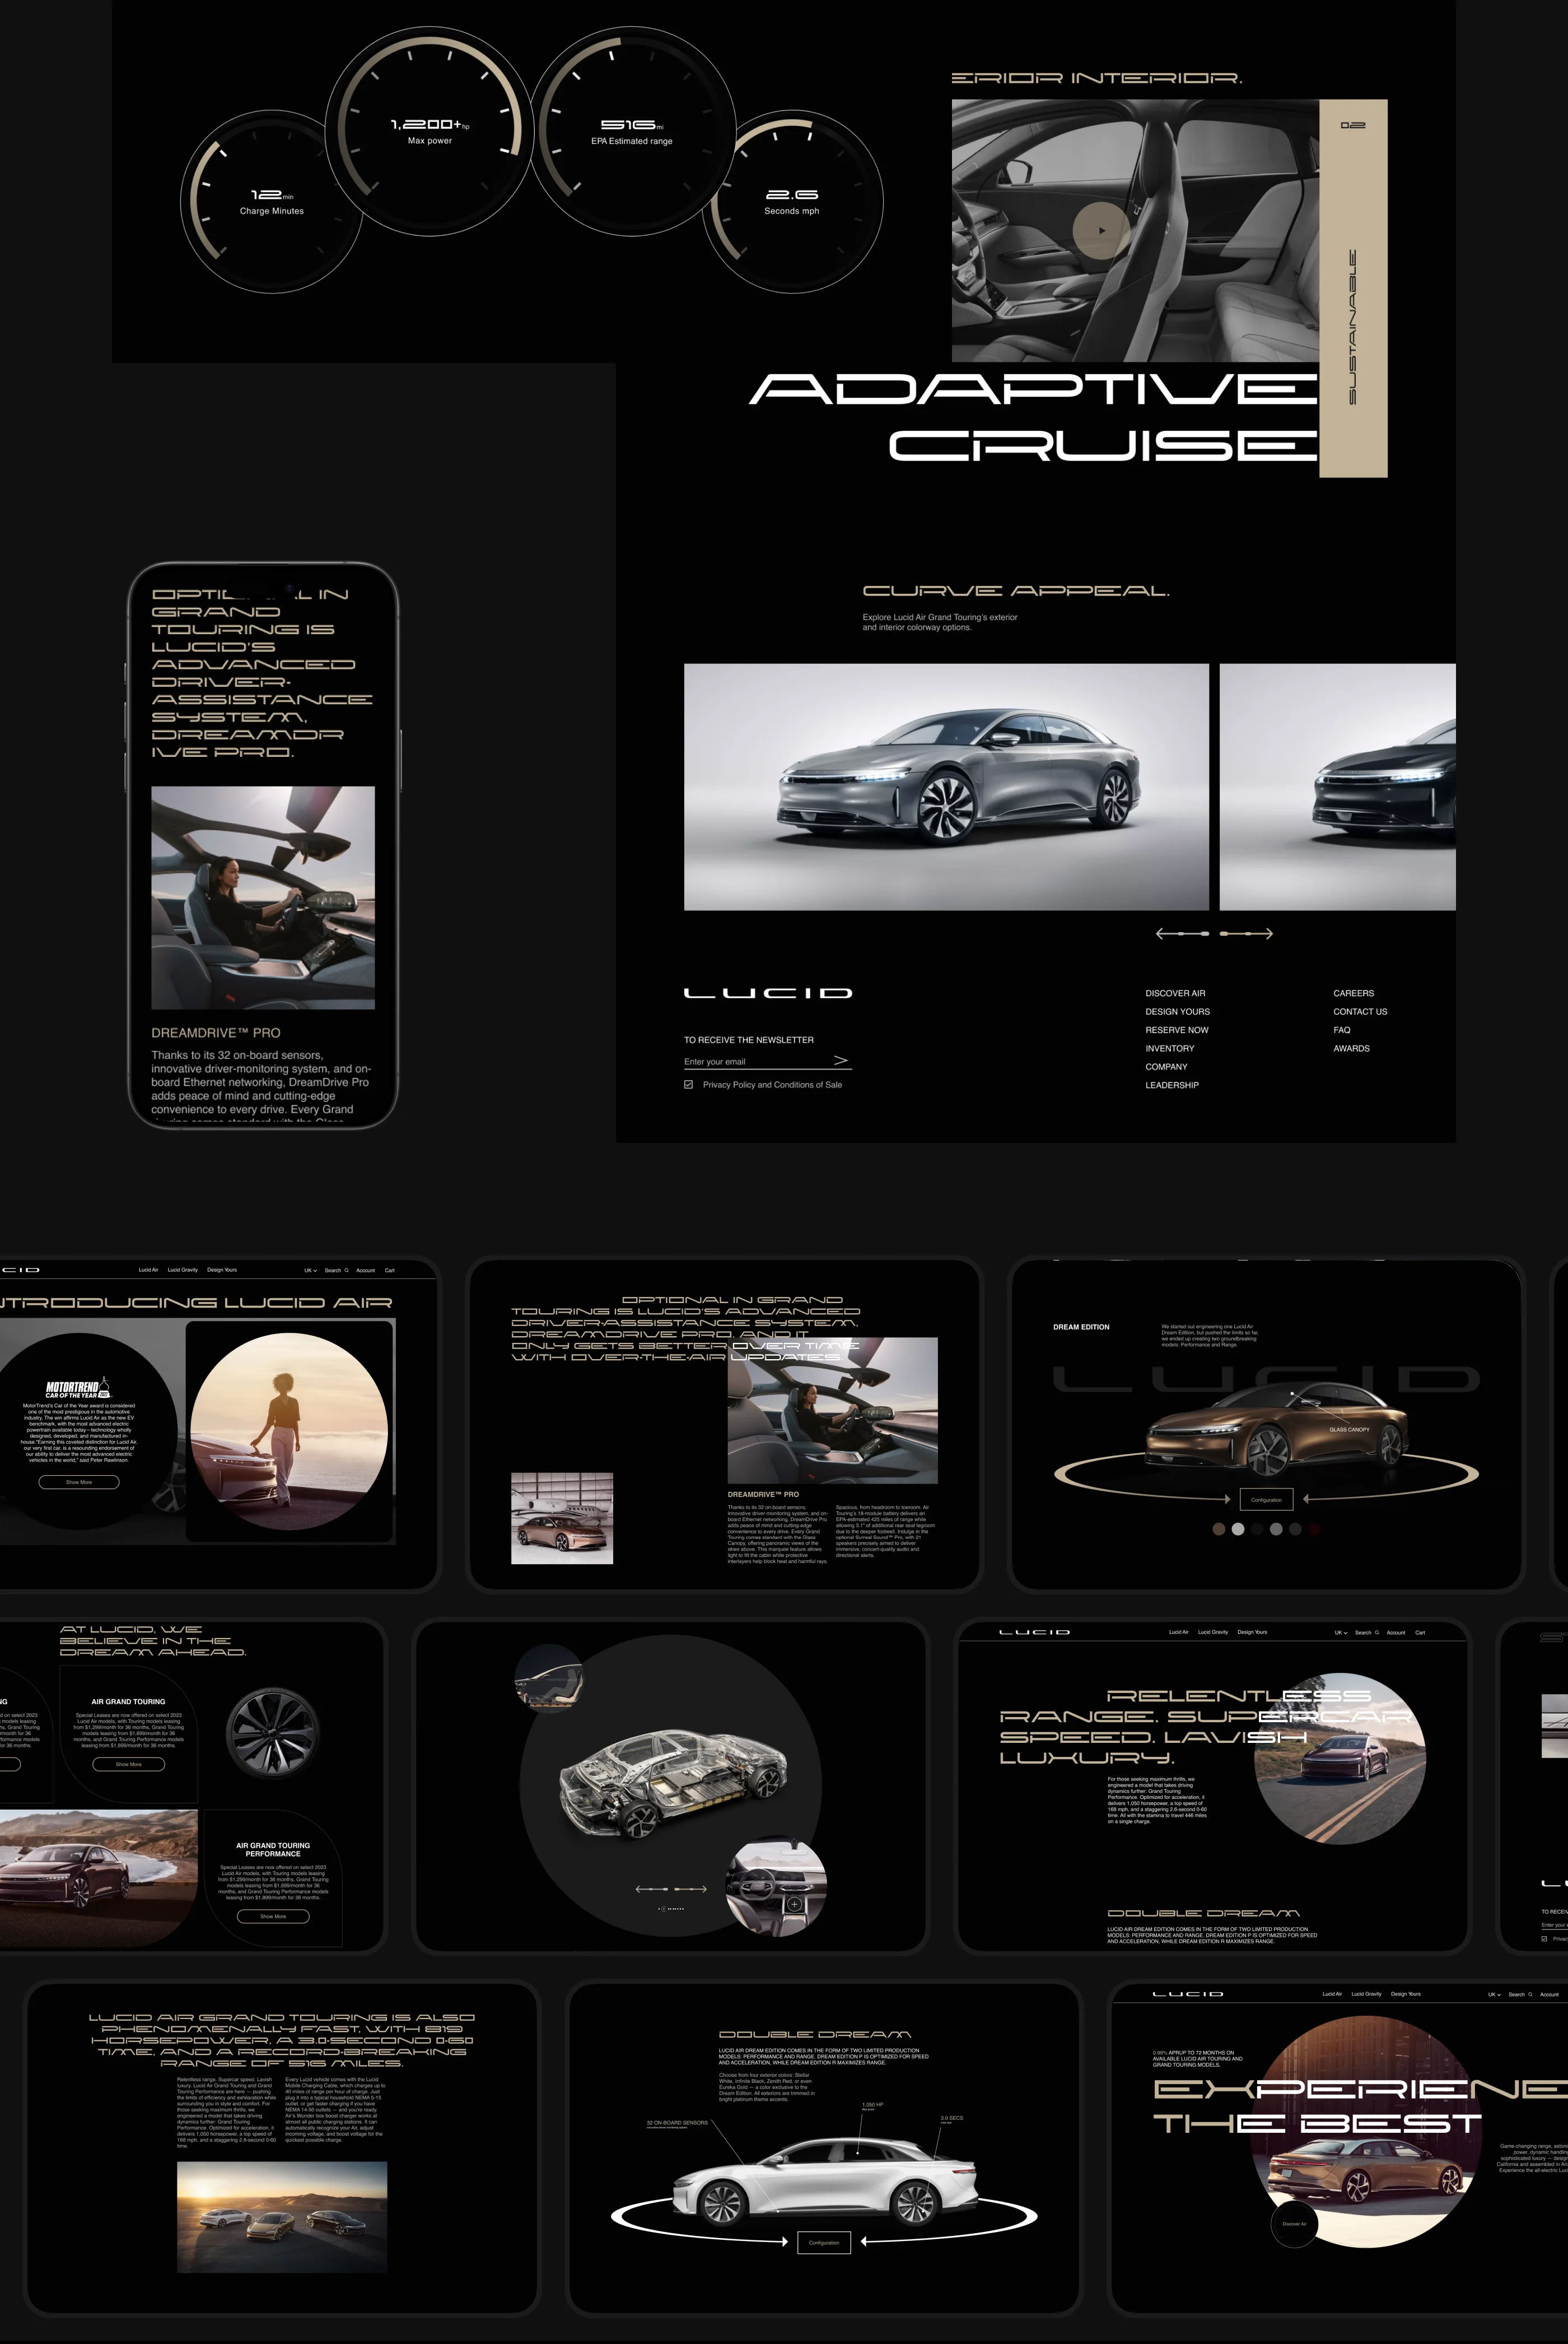The image size is (1568, 2344).
Task: Open Cart in Introducing Lucid Air mockup
Action: [x=390, y=1271]
